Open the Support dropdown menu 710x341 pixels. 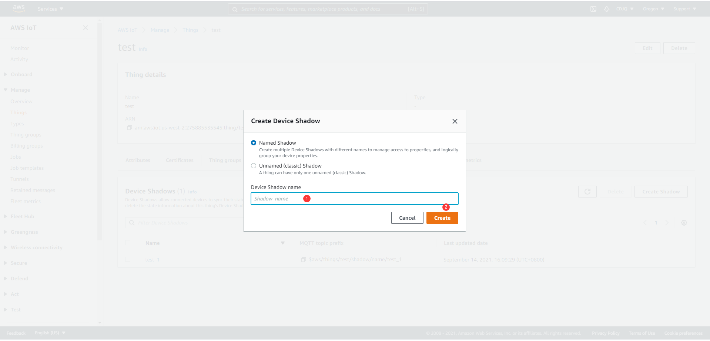pos(684,9)
